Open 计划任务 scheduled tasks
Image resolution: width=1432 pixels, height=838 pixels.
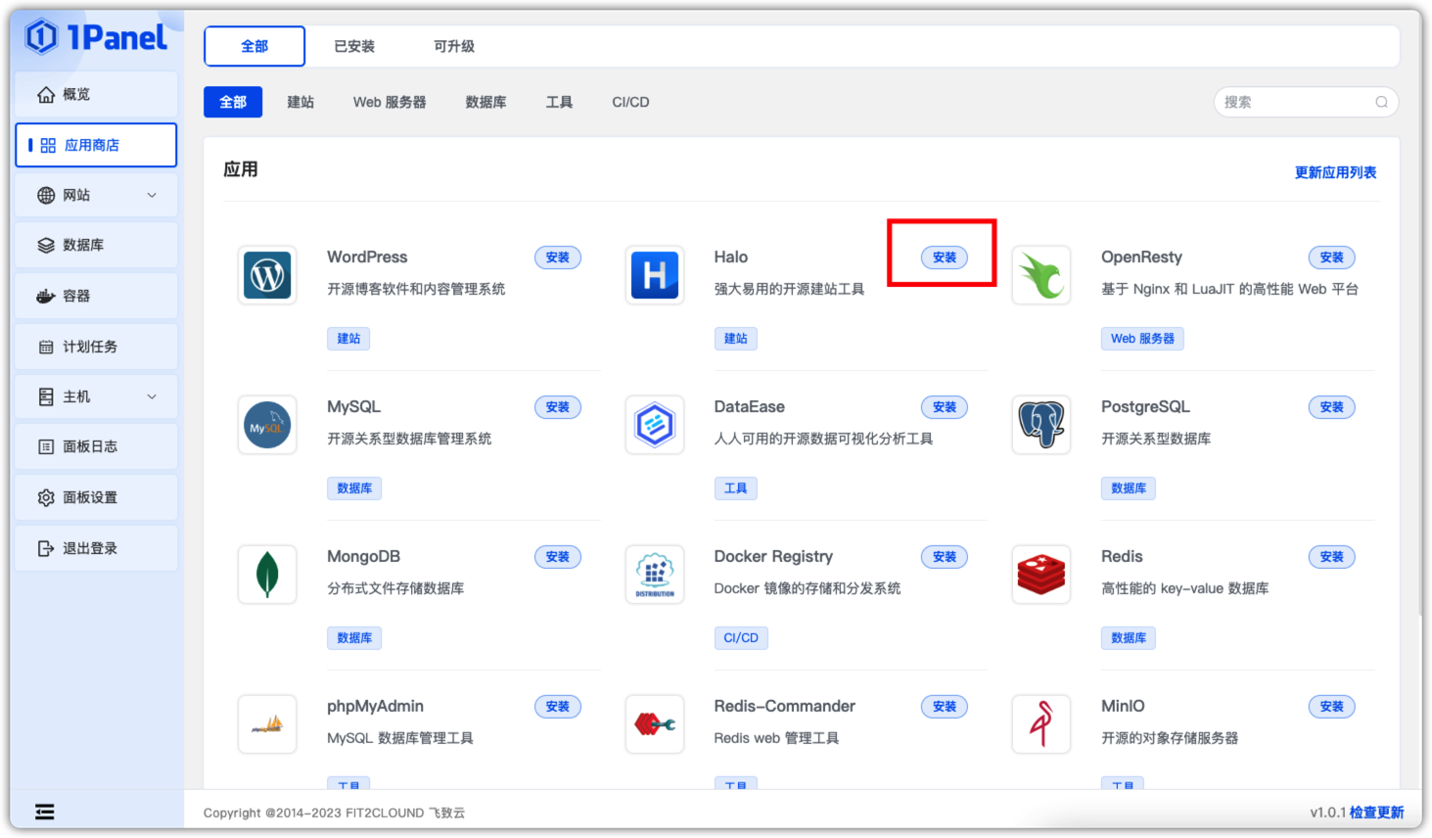point(96,347)
